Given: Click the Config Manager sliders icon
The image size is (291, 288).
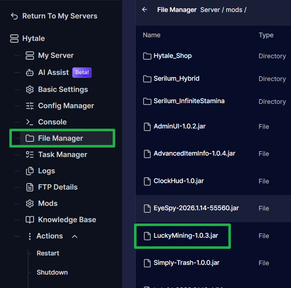Looking at the screenshot, I should 30,106.
